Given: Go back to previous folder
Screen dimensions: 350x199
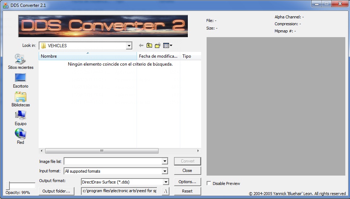Looking at the screenshot, I should [141, 45].
